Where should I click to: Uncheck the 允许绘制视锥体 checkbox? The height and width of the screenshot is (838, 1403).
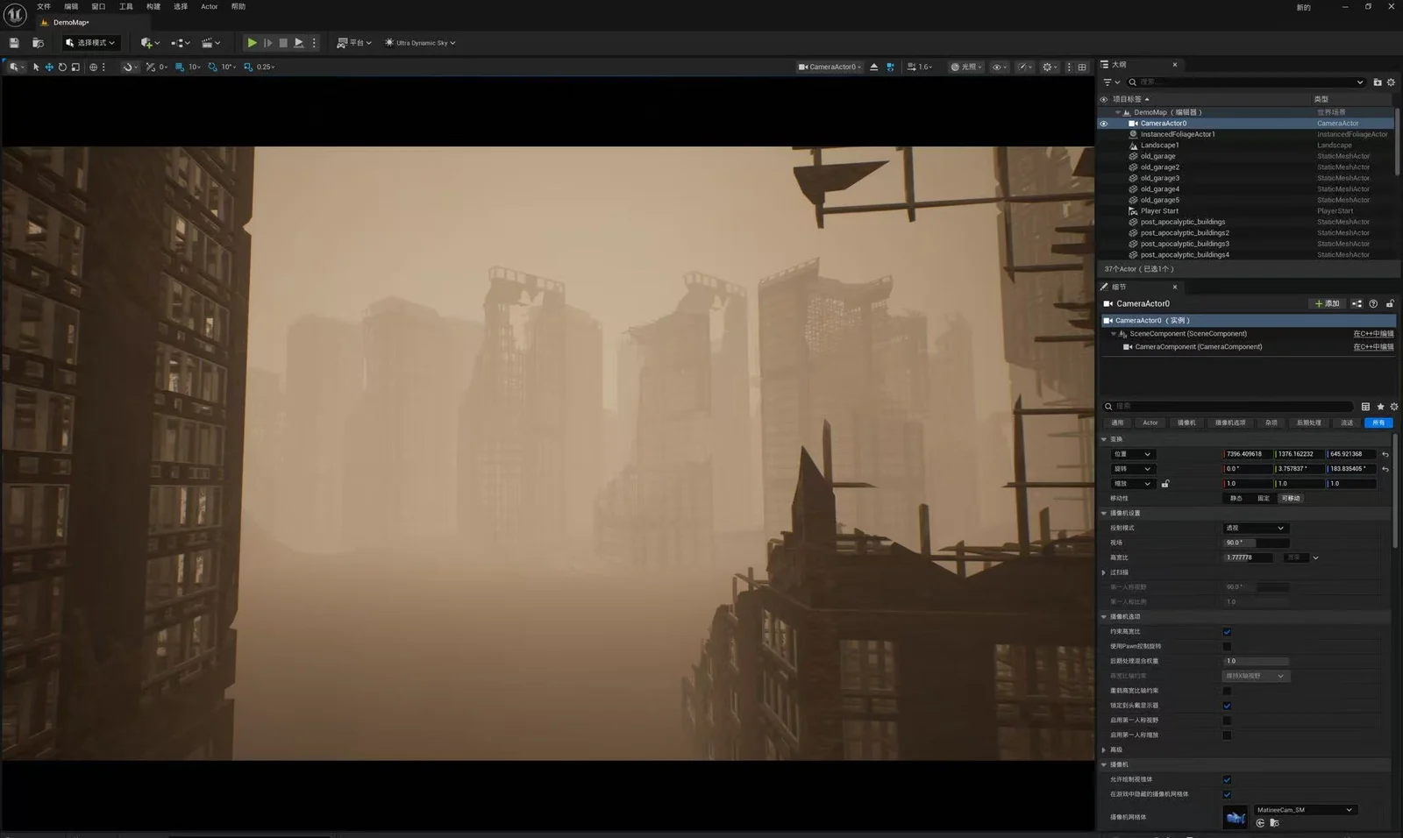point(1227,780)
